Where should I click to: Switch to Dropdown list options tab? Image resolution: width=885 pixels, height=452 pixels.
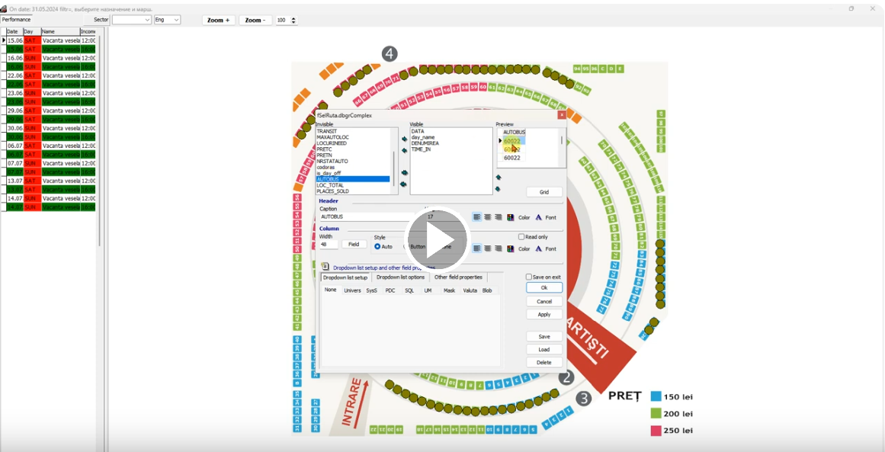tap(401, 277)
